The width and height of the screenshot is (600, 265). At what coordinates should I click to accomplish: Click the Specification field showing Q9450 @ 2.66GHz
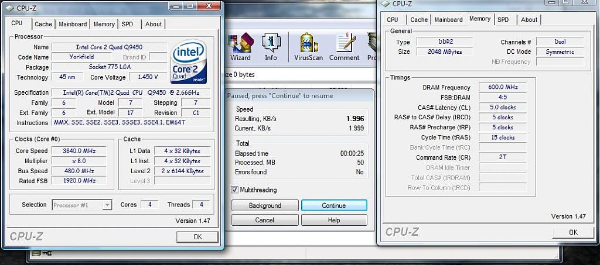pyautogui.click(x=131, y=92)
